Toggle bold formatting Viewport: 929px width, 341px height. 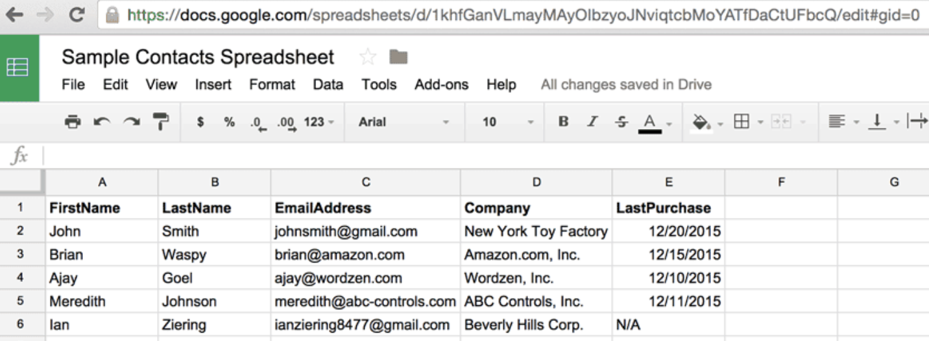(x=563, y=122)
